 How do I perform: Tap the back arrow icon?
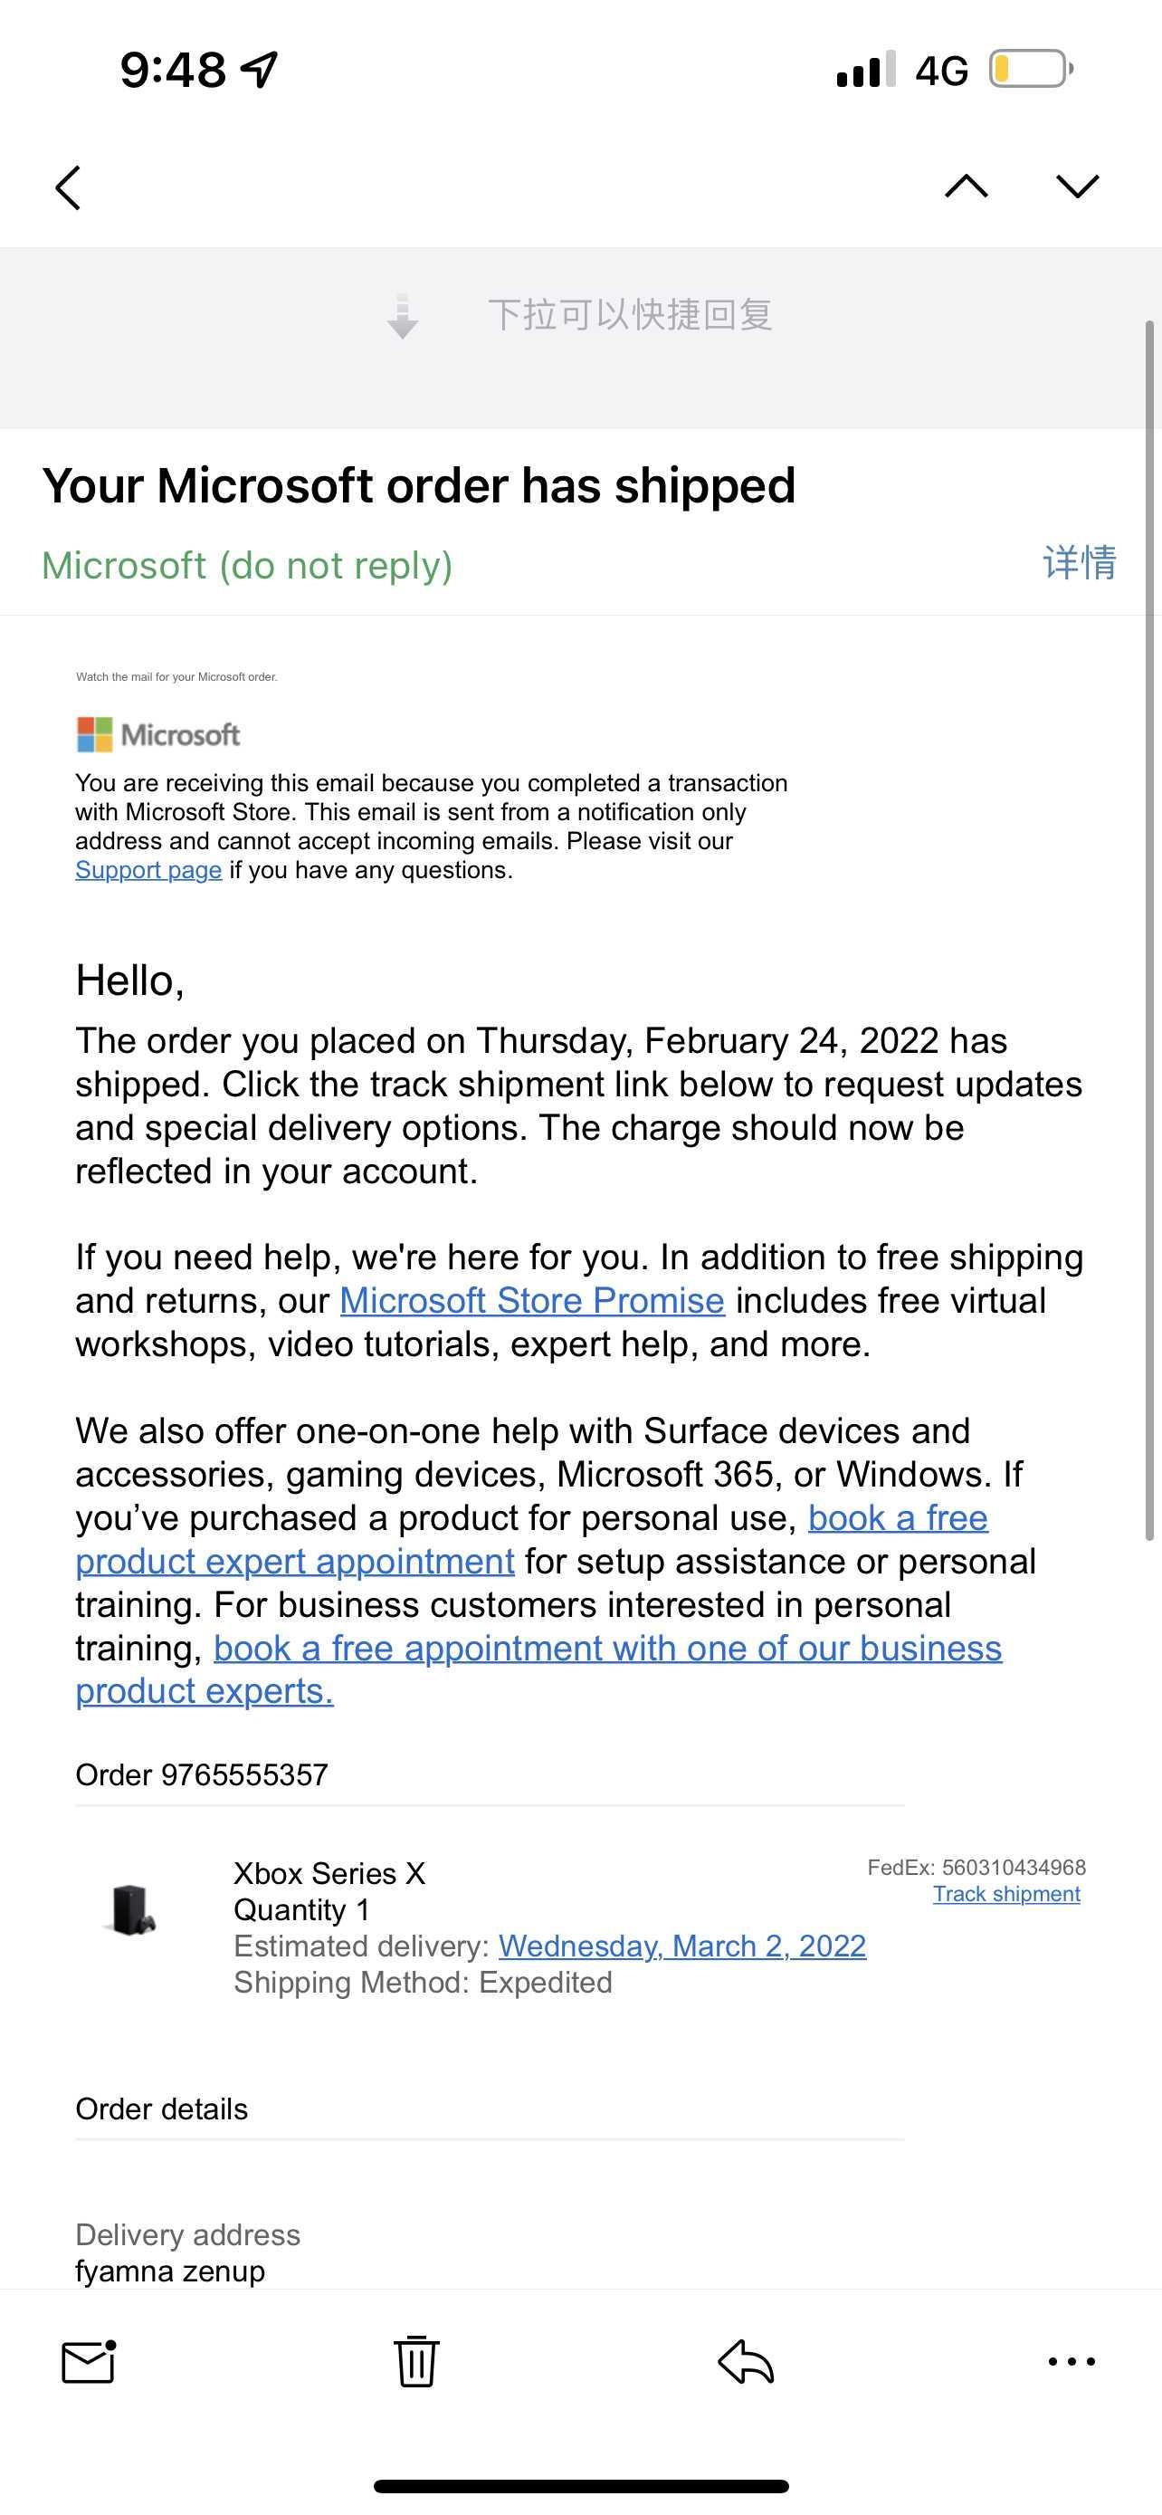tap(68, 187)
